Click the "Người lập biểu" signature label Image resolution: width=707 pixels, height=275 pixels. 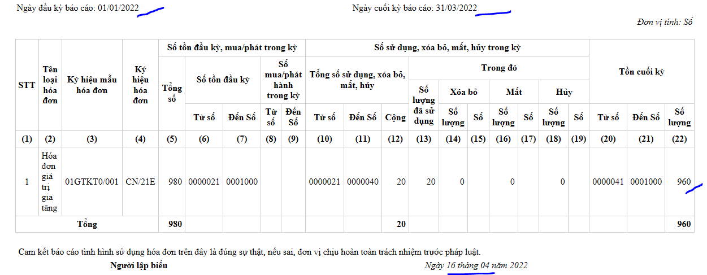[x=138, y=265]
